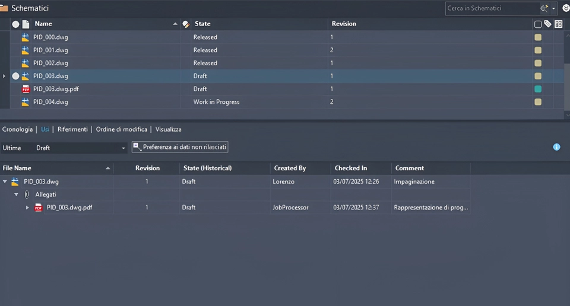Click the PID_002.dwg drawing file icon
The image size is (570, 306).
[25, 63]
